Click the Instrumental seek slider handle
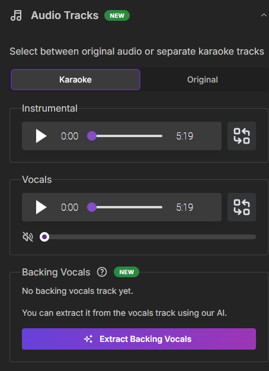 92,136
